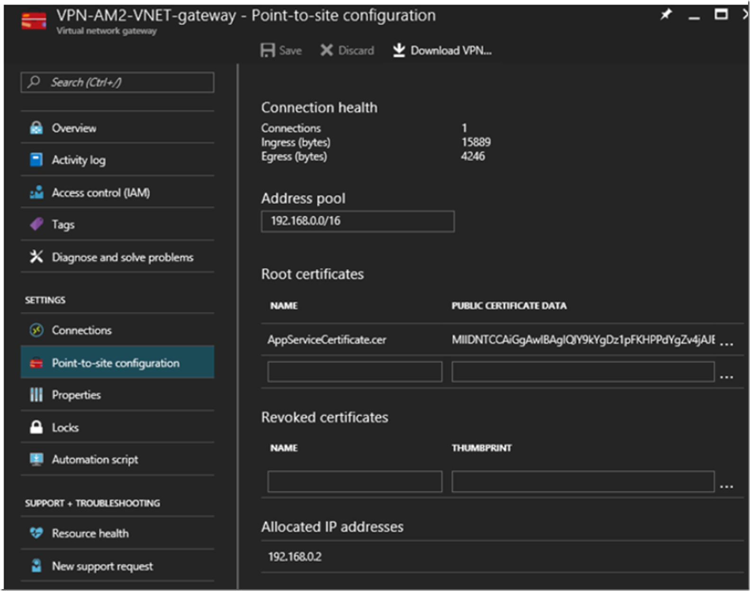This screenshot has height=591, width=750.
Task: Discard the configuration changes
Action: (347, 50)
